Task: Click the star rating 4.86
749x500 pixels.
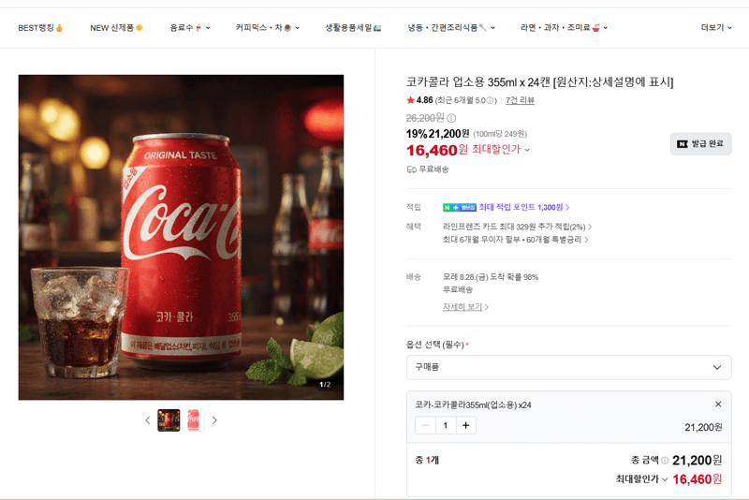Action: point(419,100)
